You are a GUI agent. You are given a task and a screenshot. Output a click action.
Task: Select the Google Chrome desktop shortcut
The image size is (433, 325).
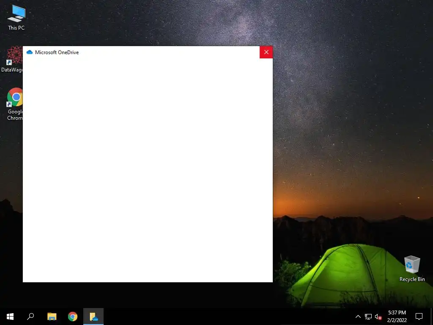point(14,104)
